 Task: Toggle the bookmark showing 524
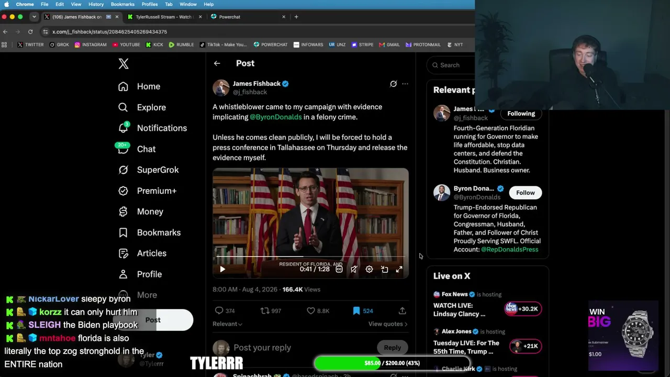click(x=363, y=311)
